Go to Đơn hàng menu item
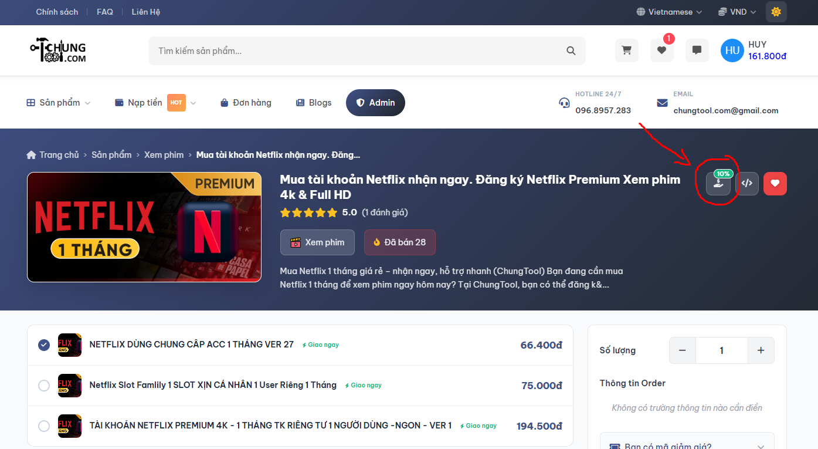Screen dimensions: 818x449 tap(246, 103)
